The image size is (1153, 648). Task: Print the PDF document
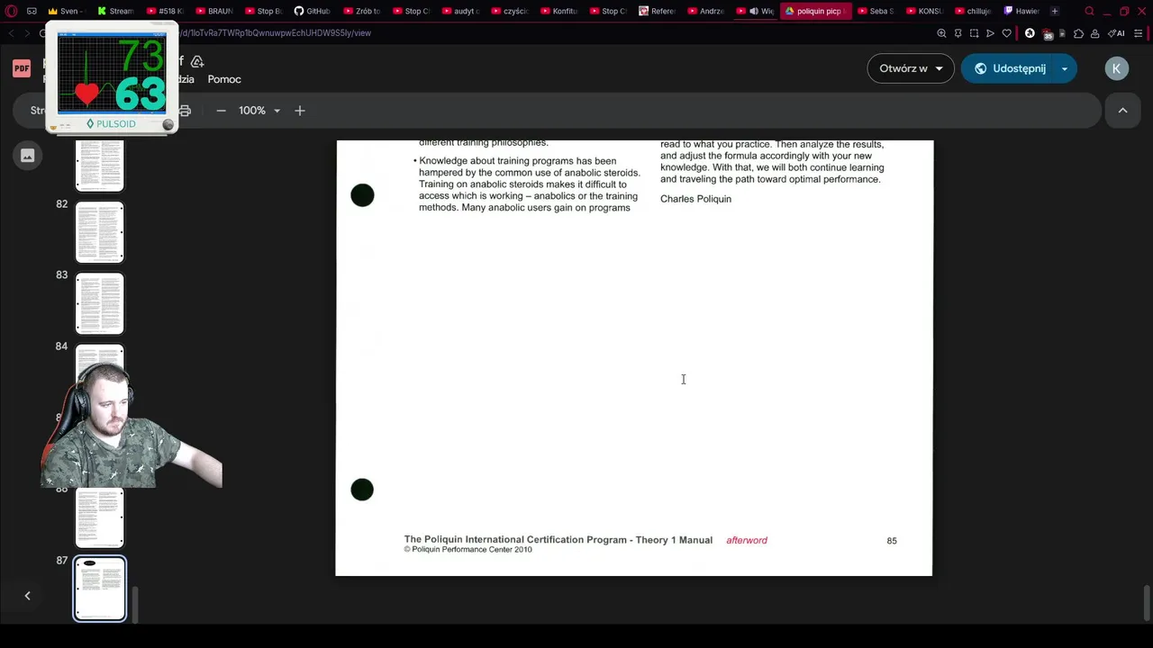coord(185,111)
